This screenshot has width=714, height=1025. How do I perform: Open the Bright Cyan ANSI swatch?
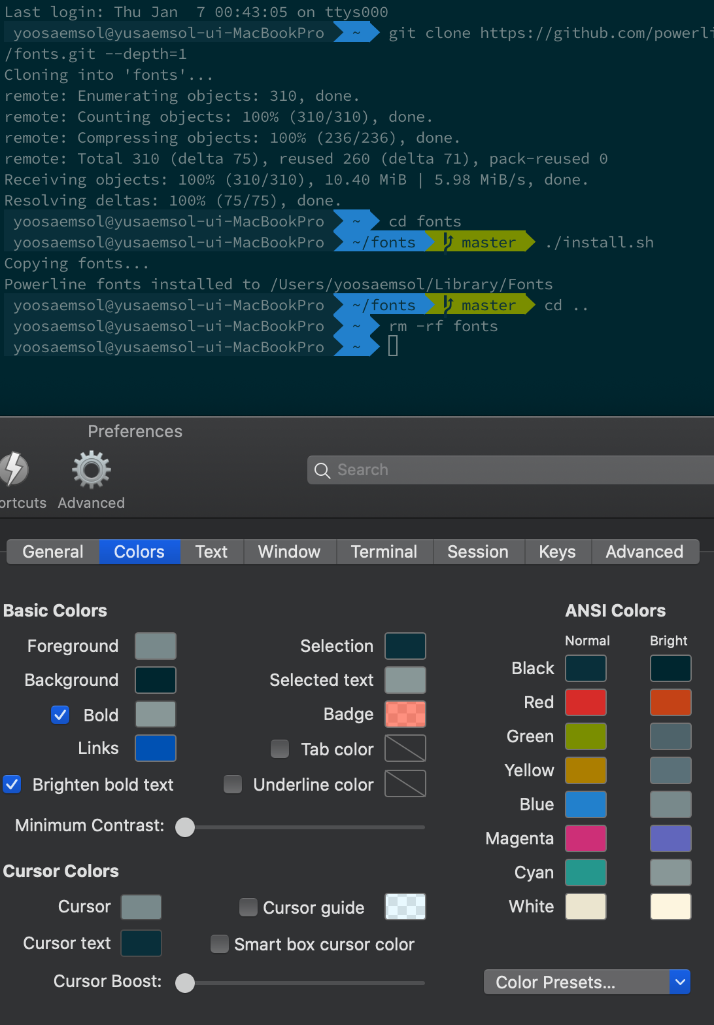pyautogui.click(x=671, y=872)
